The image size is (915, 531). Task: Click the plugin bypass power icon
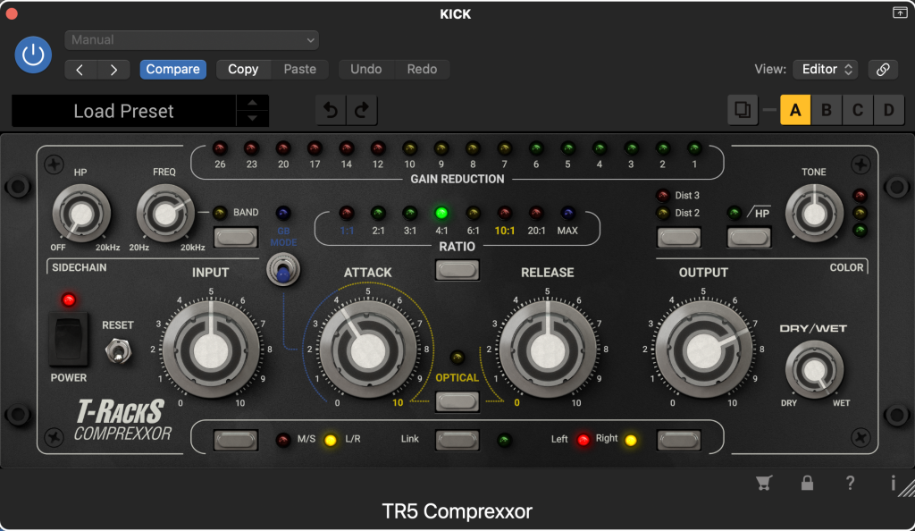point(33,55)
